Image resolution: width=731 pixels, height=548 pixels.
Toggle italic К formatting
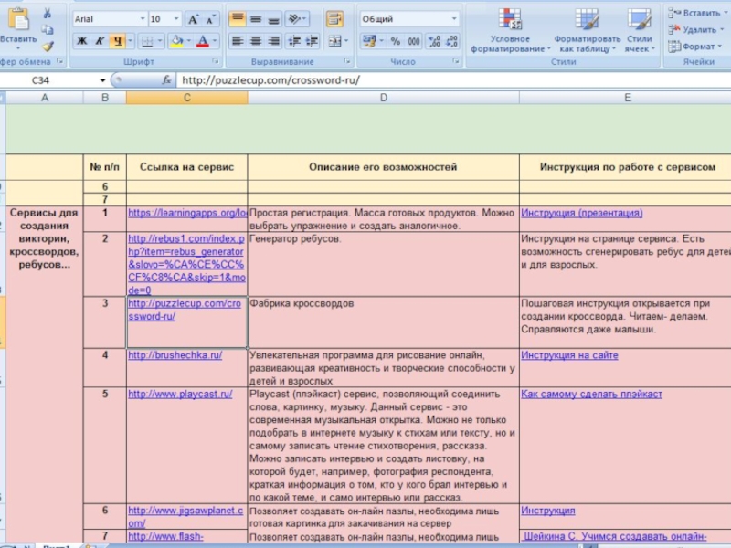99,41
